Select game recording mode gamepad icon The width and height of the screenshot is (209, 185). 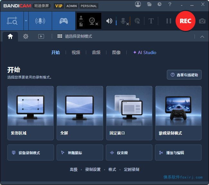tap(64, 21)
